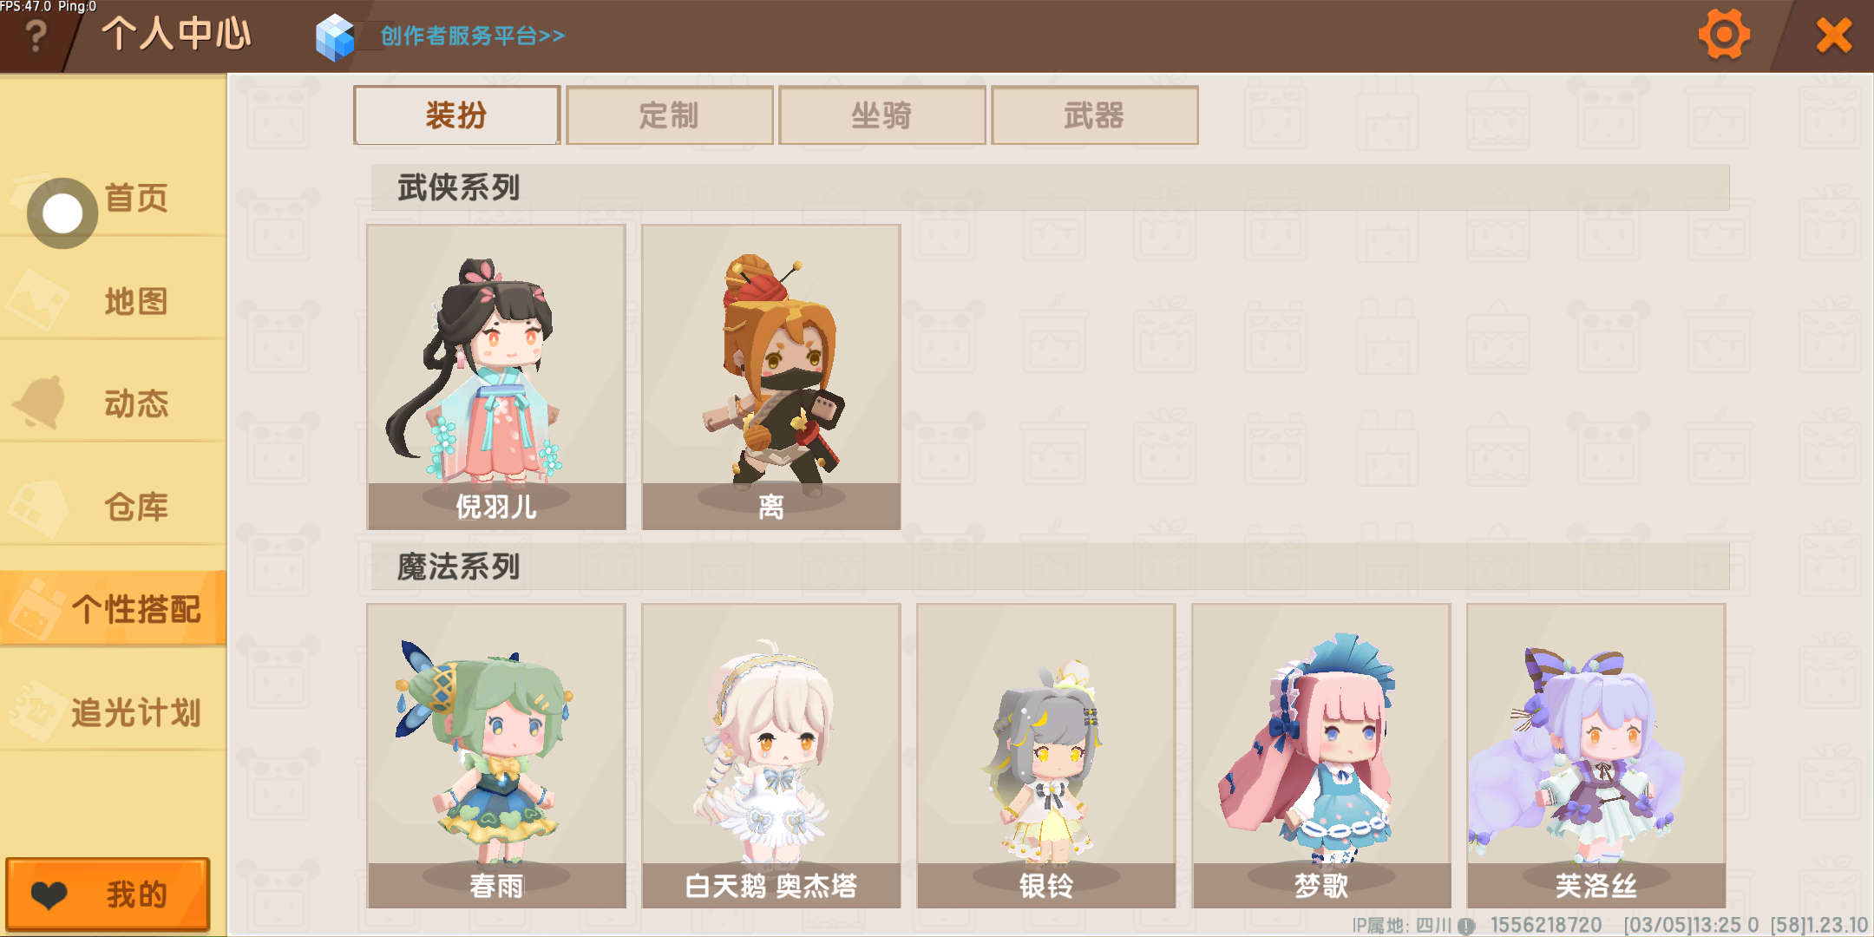Open the 追光计划 sidebar entry
1874x937 pixels.
[113, 712]
